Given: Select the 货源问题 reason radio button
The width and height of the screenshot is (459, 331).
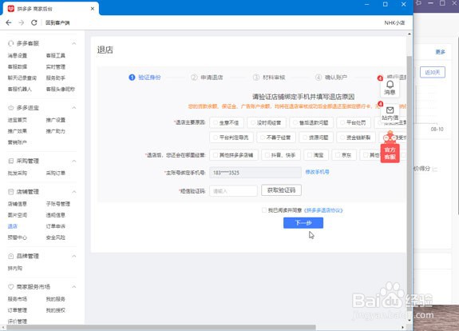Looking at the screenshot, I should pyautogui.click(x=305, y=138).
